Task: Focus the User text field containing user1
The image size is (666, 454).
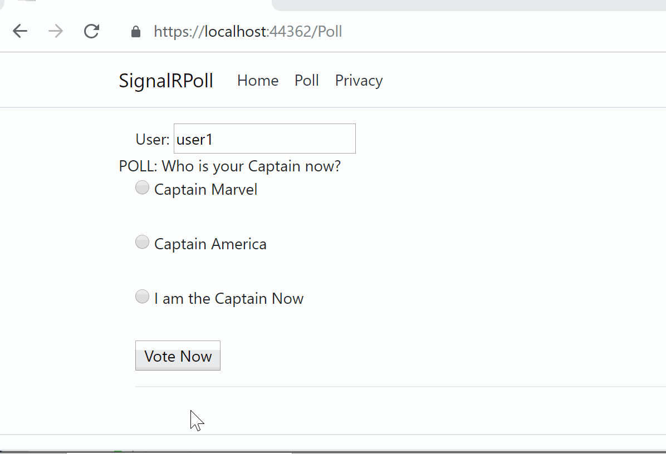Action: [265, 139]
